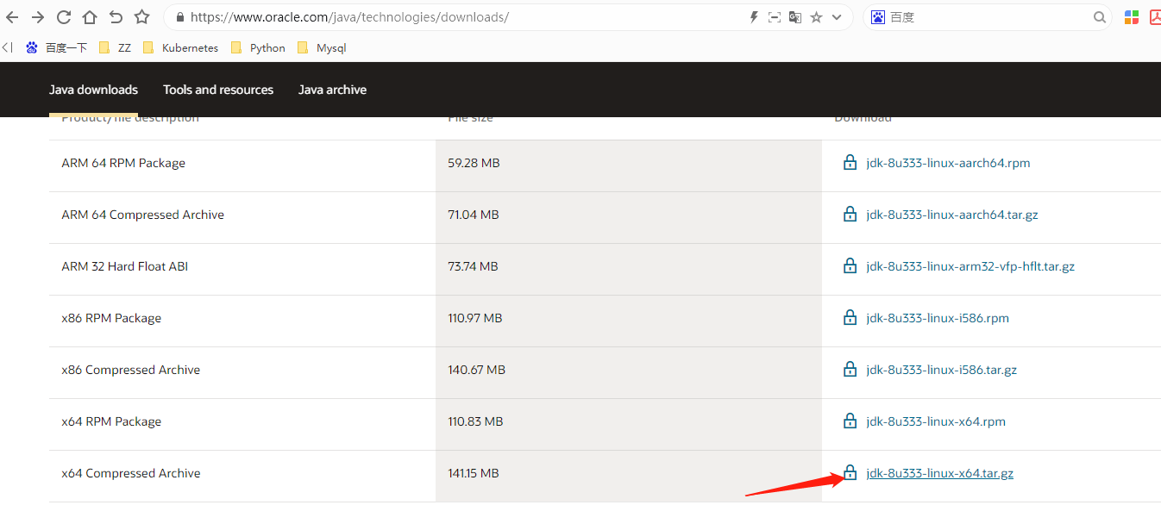1161x530 pixels.
Task: Select the x86 RPM Package text
Action: (x=111, y=318)
